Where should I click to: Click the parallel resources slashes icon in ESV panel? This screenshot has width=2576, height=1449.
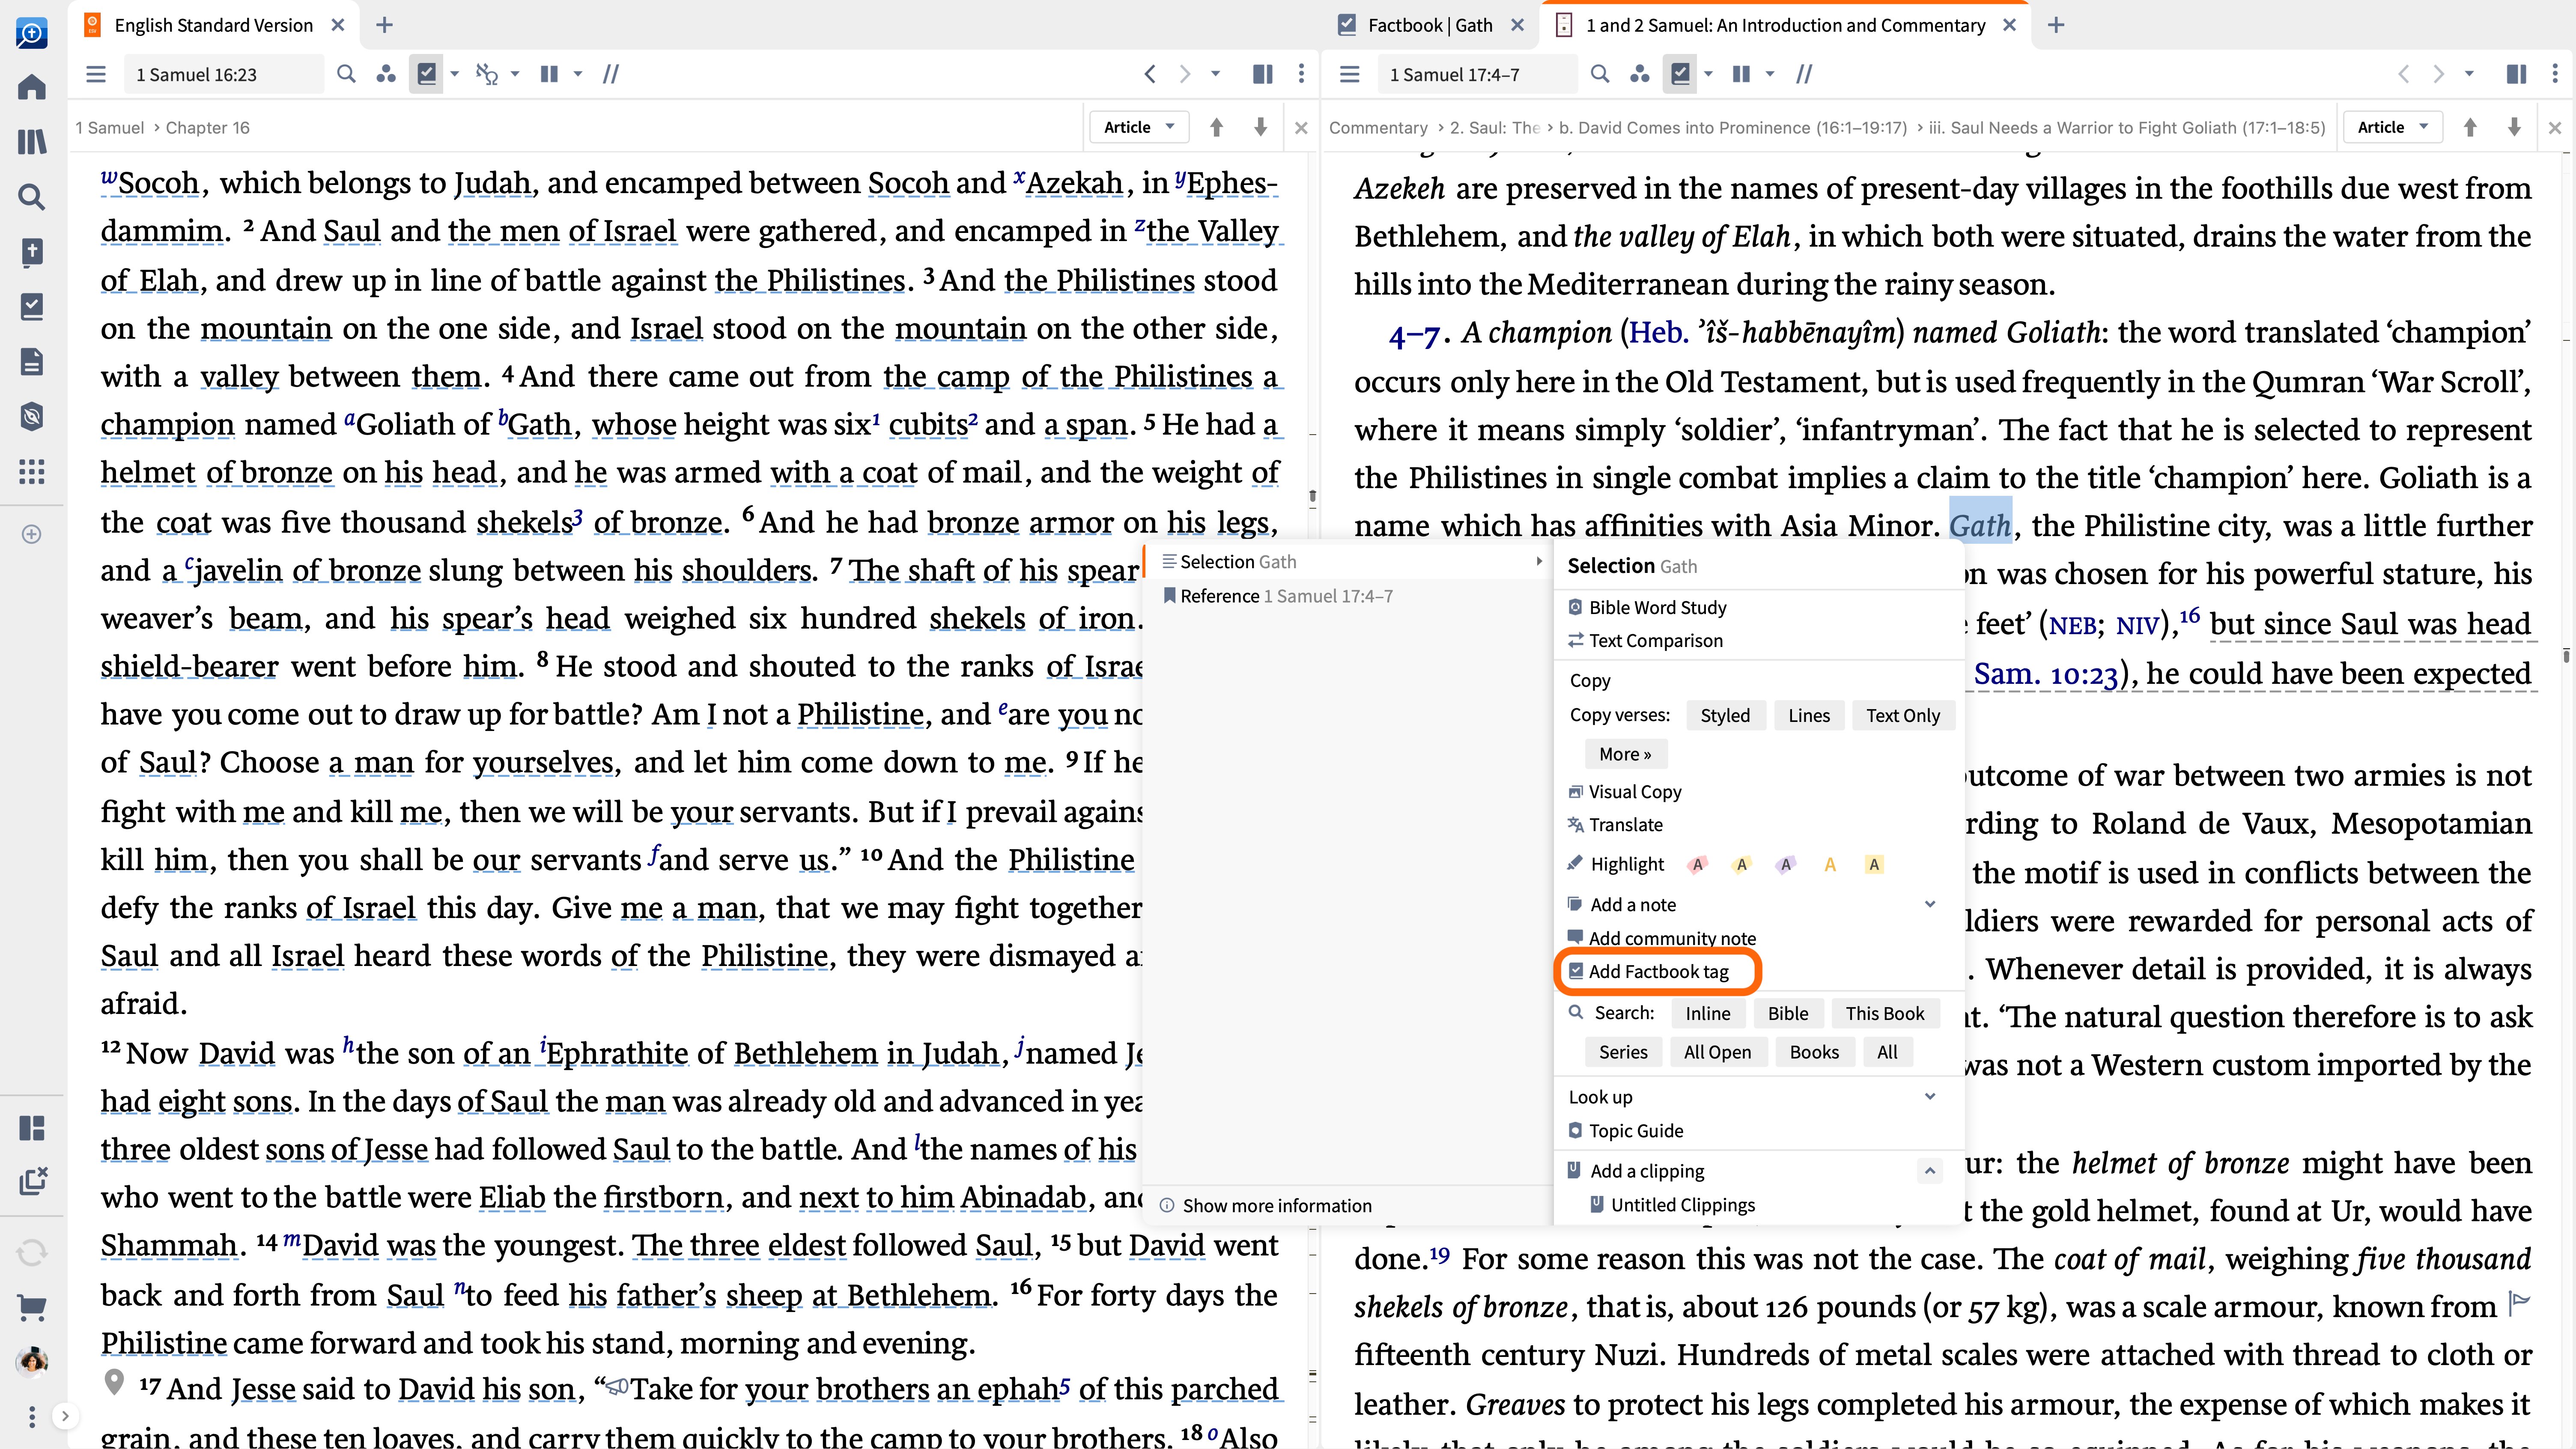click(611, 74)
